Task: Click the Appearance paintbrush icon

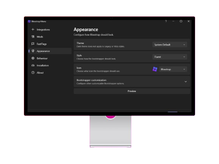Action: pos(33,51)
